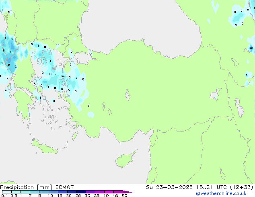The image size is (255, 197).
Task: Click the 1–2 mm legend color swatch
Action: point(25,192)
